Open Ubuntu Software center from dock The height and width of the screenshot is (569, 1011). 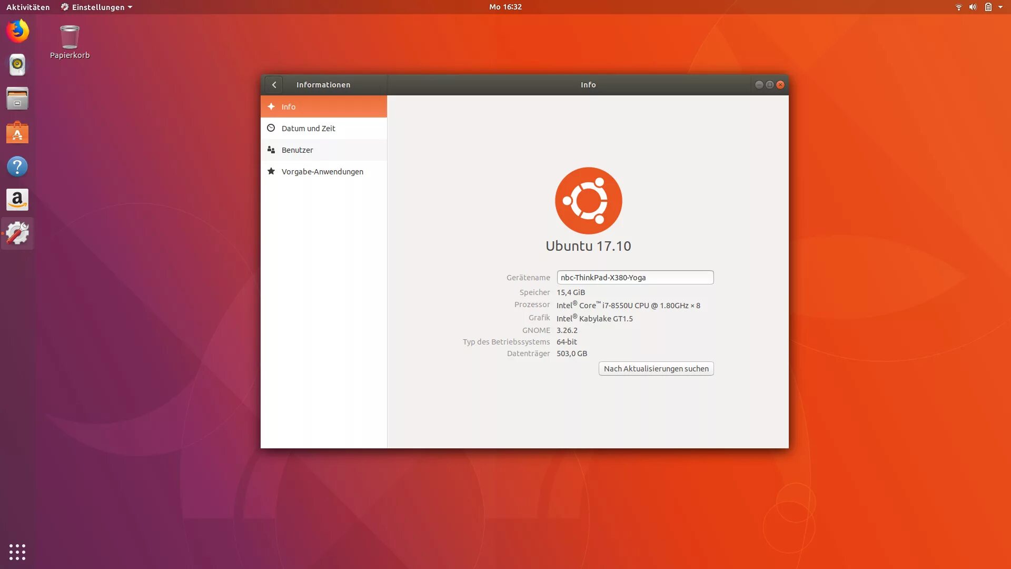17,133
